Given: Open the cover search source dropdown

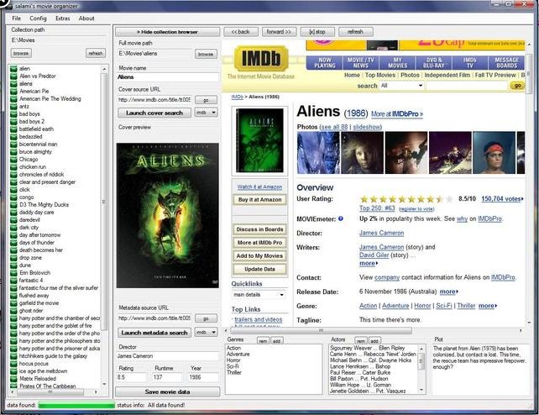Looking at the screenshot, I should (x=207, y=113).
